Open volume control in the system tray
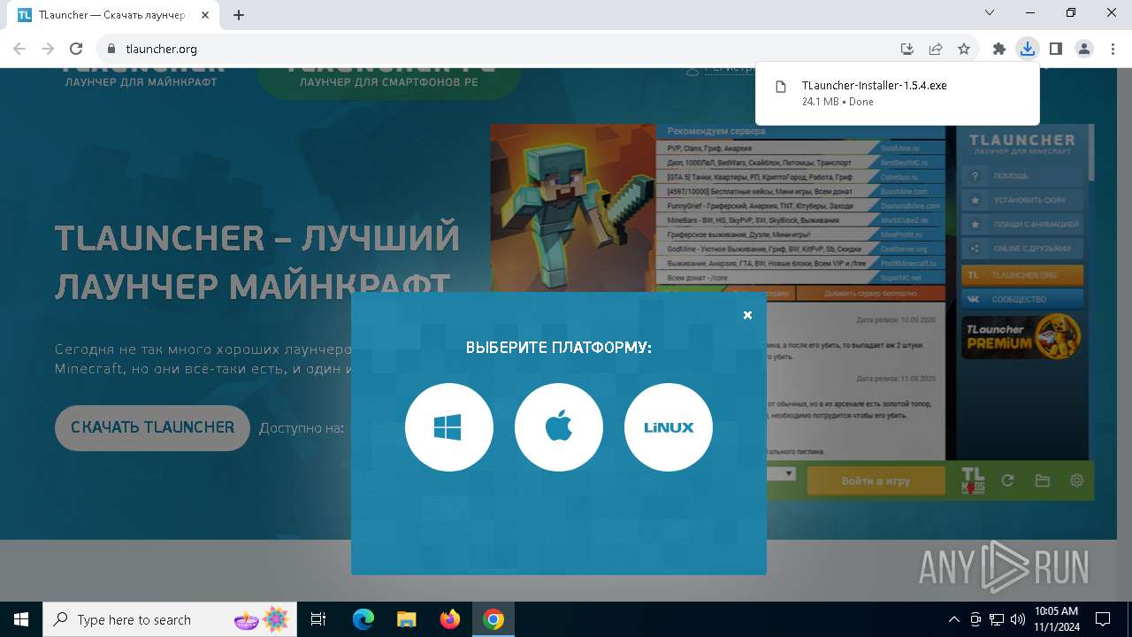 coord(1017,619)
